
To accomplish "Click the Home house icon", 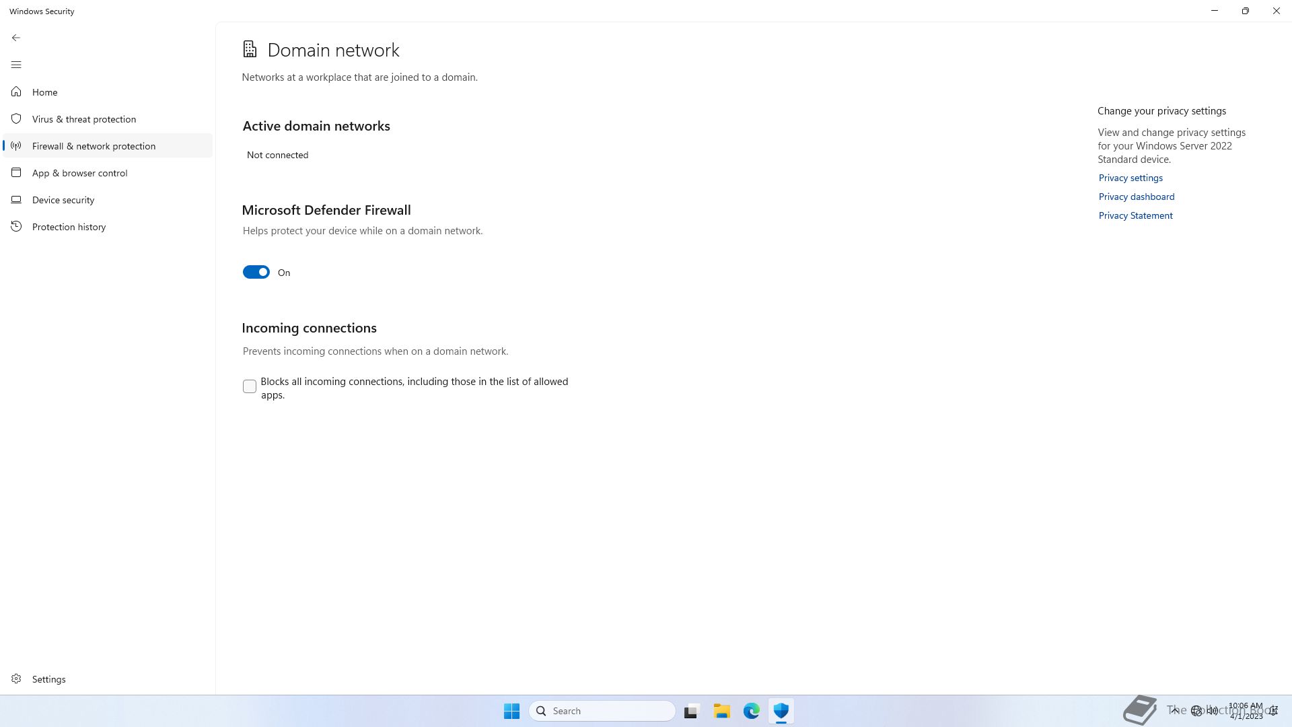I will (16, 92).
